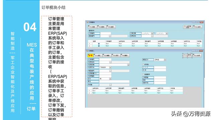Click the 备注 input field in the order entry window
The width and height of the screenshot is (214, 120).
point(114,81)
